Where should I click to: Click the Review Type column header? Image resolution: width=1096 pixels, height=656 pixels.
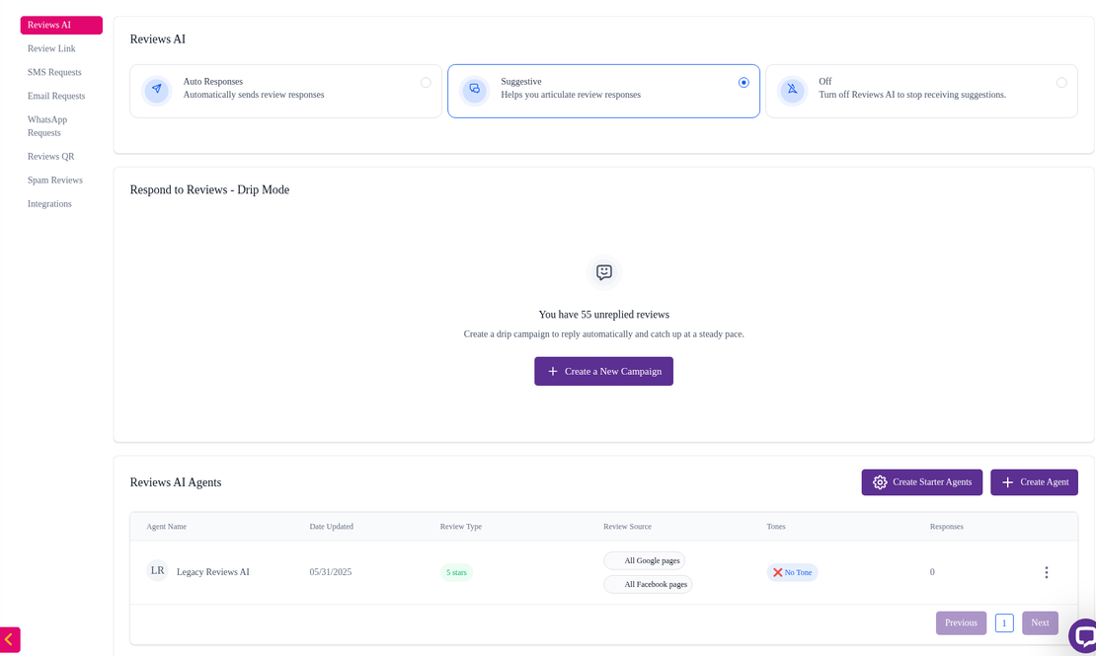[461, 527]
